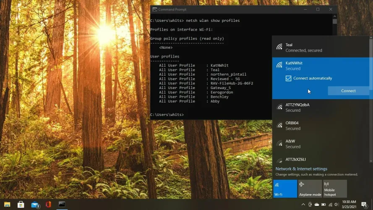Select the A&W network in list
373x210 pixels.
point(321,144)
